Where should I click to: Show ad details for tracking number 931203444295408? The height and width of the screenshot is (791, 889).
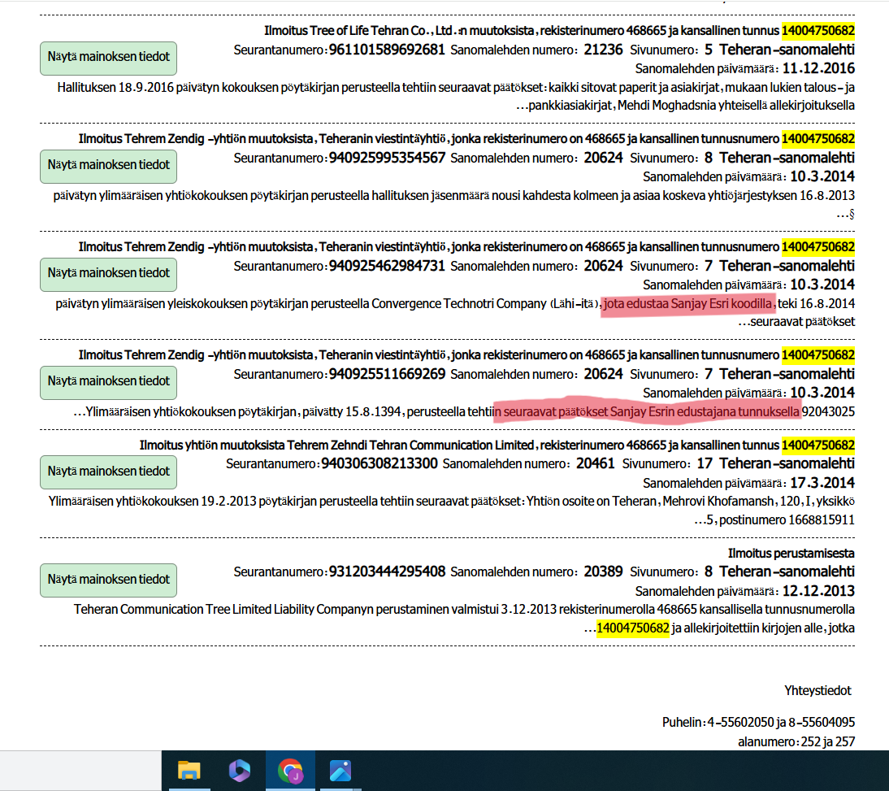[108, 580]
